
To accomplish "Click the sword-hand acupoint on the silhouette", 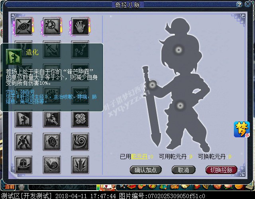I will (152, 85).
